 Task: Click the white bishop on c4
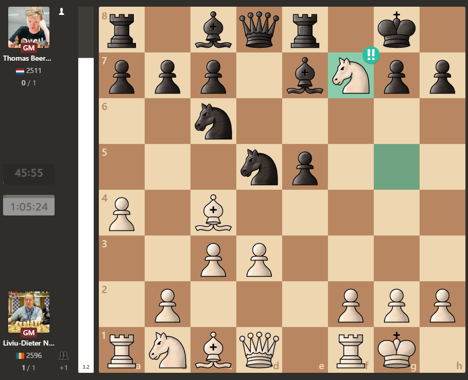213,212
